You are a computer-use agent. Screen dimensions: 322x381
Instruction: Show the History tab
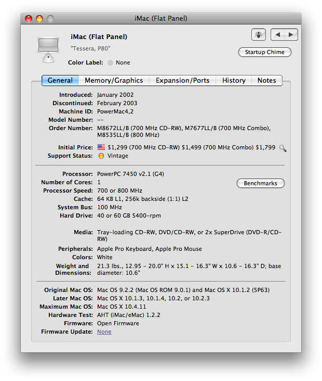[x=234, y=81]
